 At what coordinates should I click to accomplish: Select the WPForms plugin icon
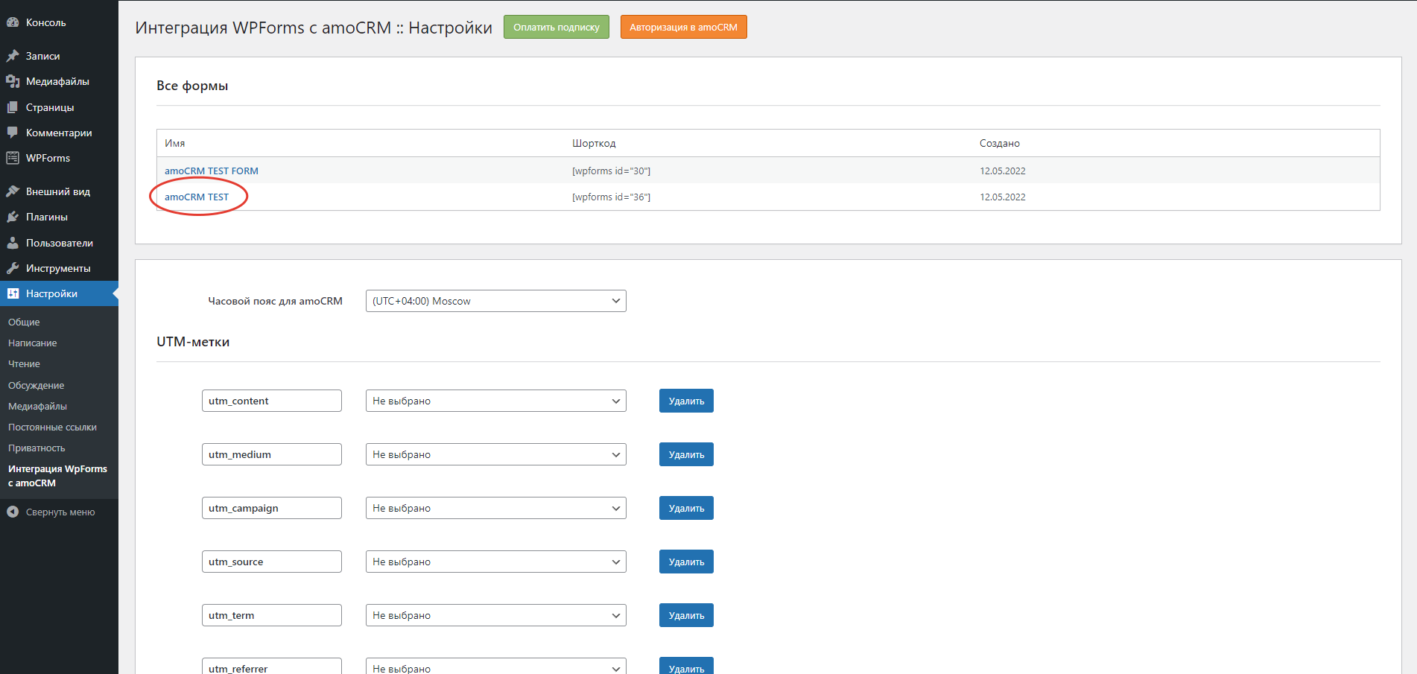[13, 157]
